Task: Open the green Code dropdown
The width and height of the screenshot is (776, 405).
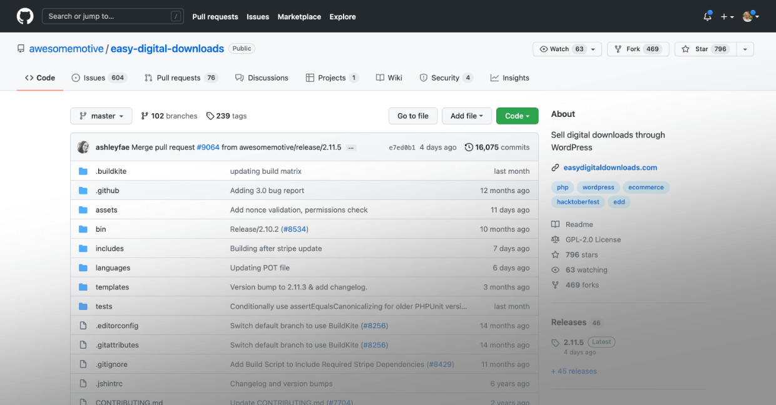Action: tap(517, 116)
